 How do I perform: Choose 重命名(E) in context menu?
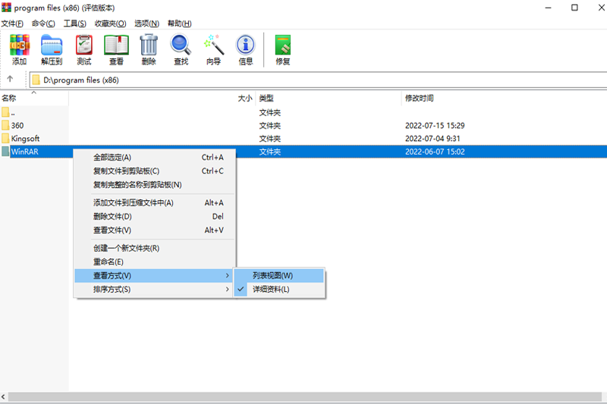(155, 262)
